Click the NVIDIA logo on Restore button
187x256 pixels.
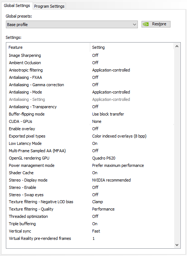(x=146, y=24)
